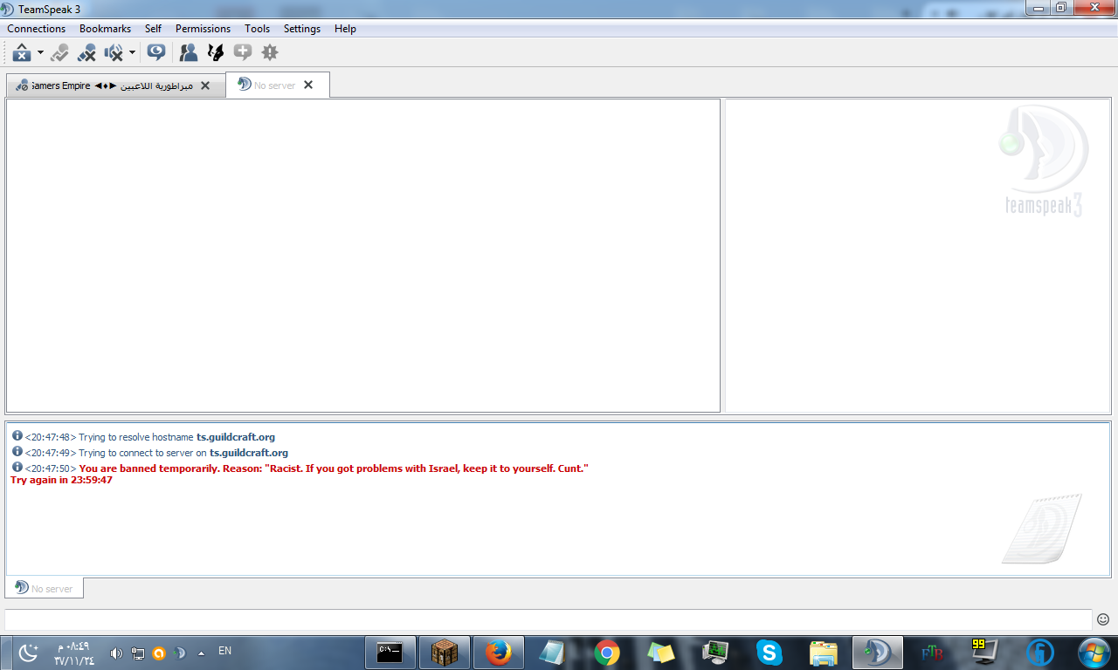Toggle the mute speakers icon

pos(114,53)
